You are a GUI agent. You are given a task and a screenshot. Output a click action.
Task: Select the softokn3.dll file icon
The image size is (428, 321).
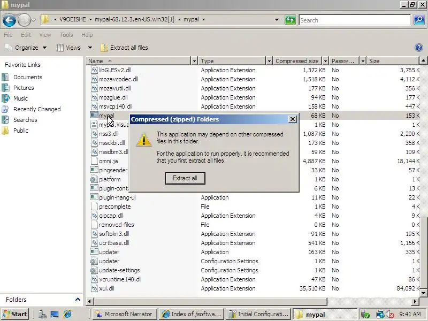(94, 234)
